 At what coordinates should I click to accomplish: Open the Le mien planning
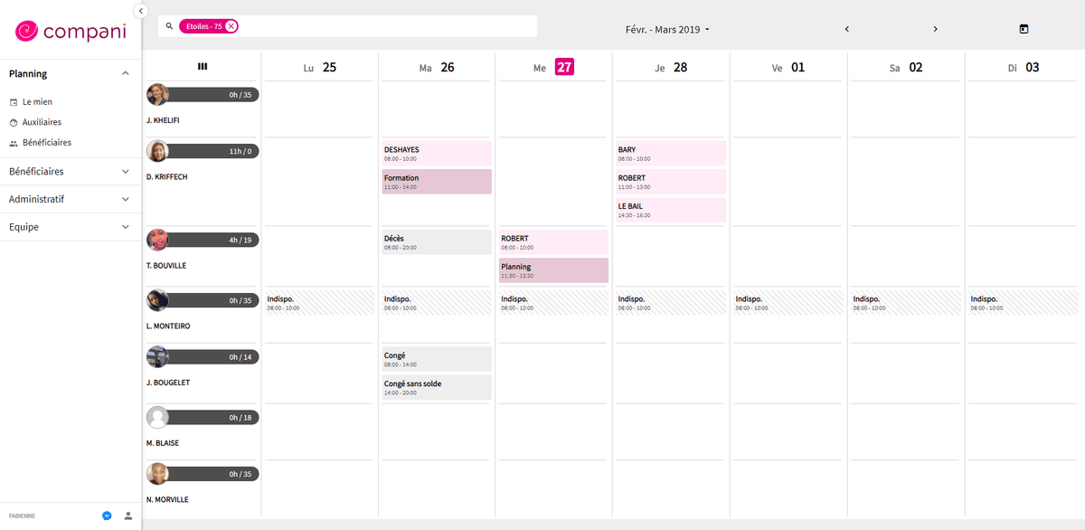coord(37,102)
